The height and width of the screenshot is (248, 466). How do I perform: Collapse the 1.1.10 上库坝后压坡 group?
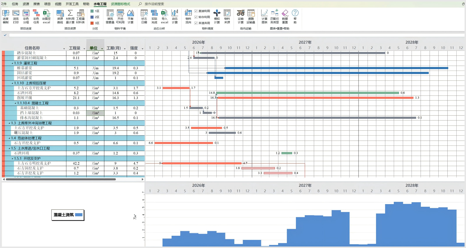pos(12,83)
